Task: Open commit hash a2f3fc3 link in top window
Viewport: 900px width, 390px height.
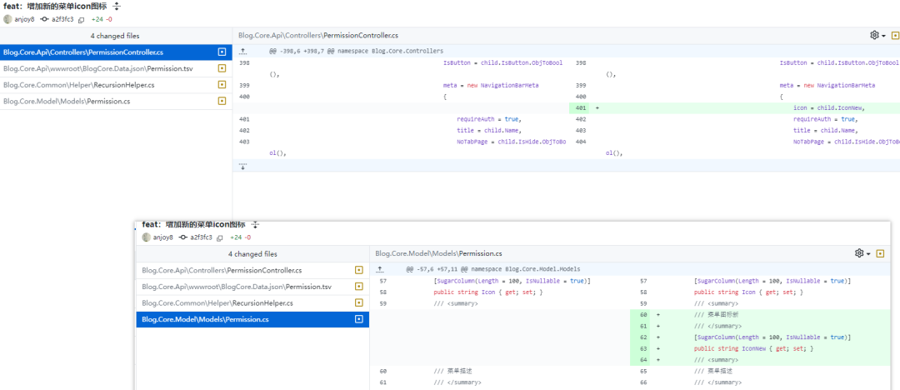Action: (62, 19)
